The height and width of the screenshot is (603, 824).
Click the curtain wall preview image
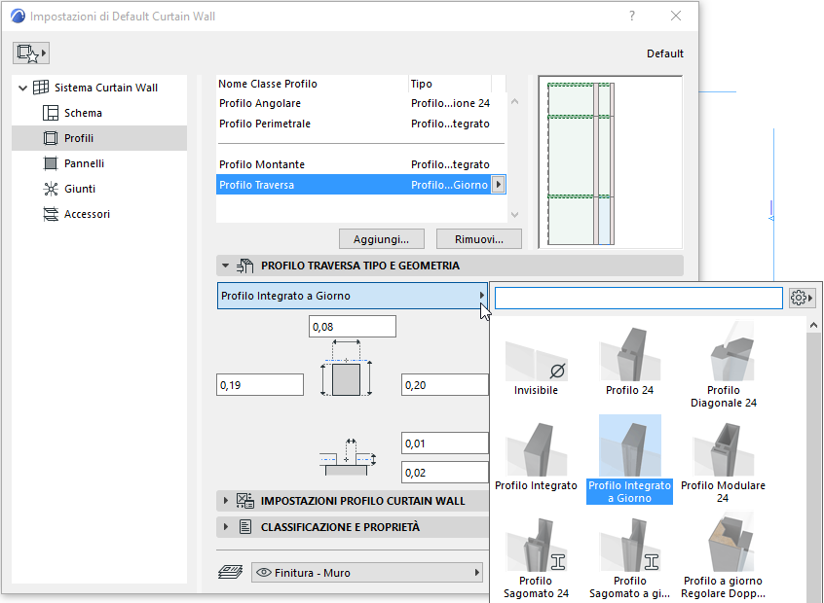610,162
